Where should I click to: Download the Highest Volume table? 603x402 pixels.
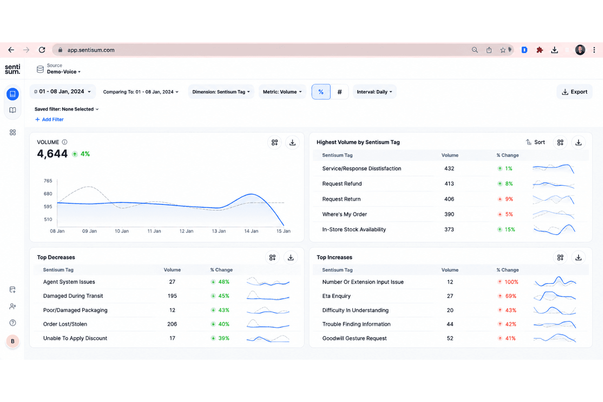tap(579, 142)
